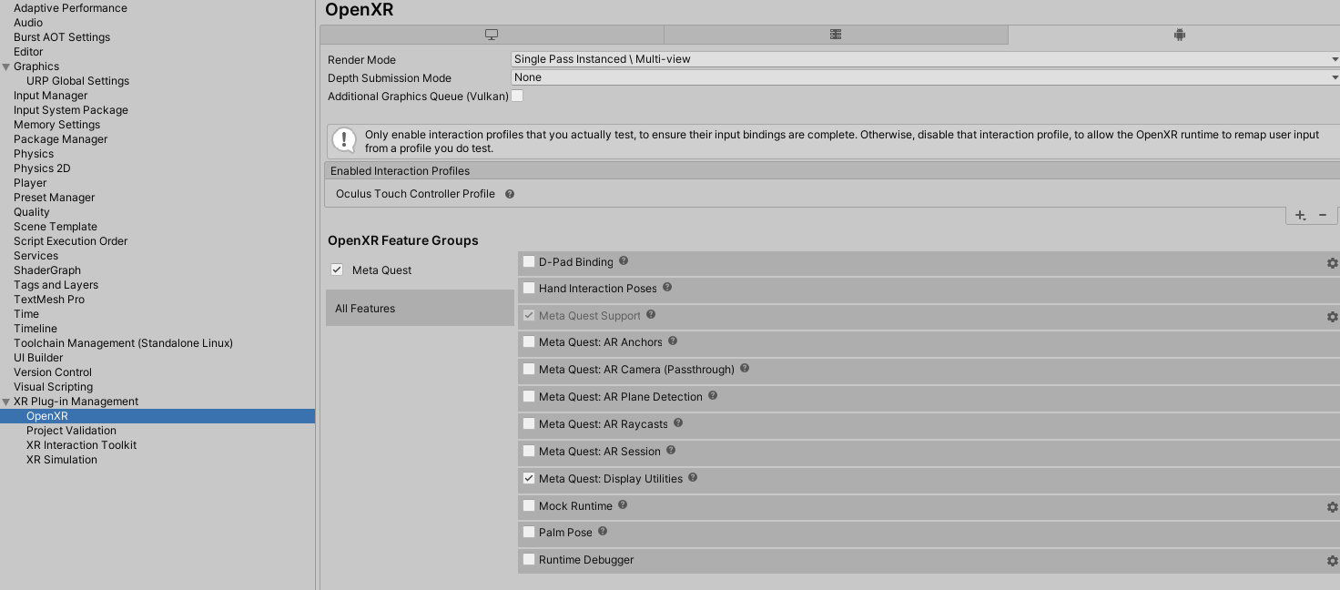The height and width of the screenshot is (590, 1340).
Task: Open Mock Runtime settings gear
Action: pyautogui.click(x=1332, y=506)
